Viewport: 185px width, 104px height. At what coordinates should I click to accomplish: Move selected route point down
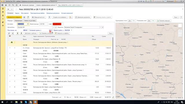point(21,34)
